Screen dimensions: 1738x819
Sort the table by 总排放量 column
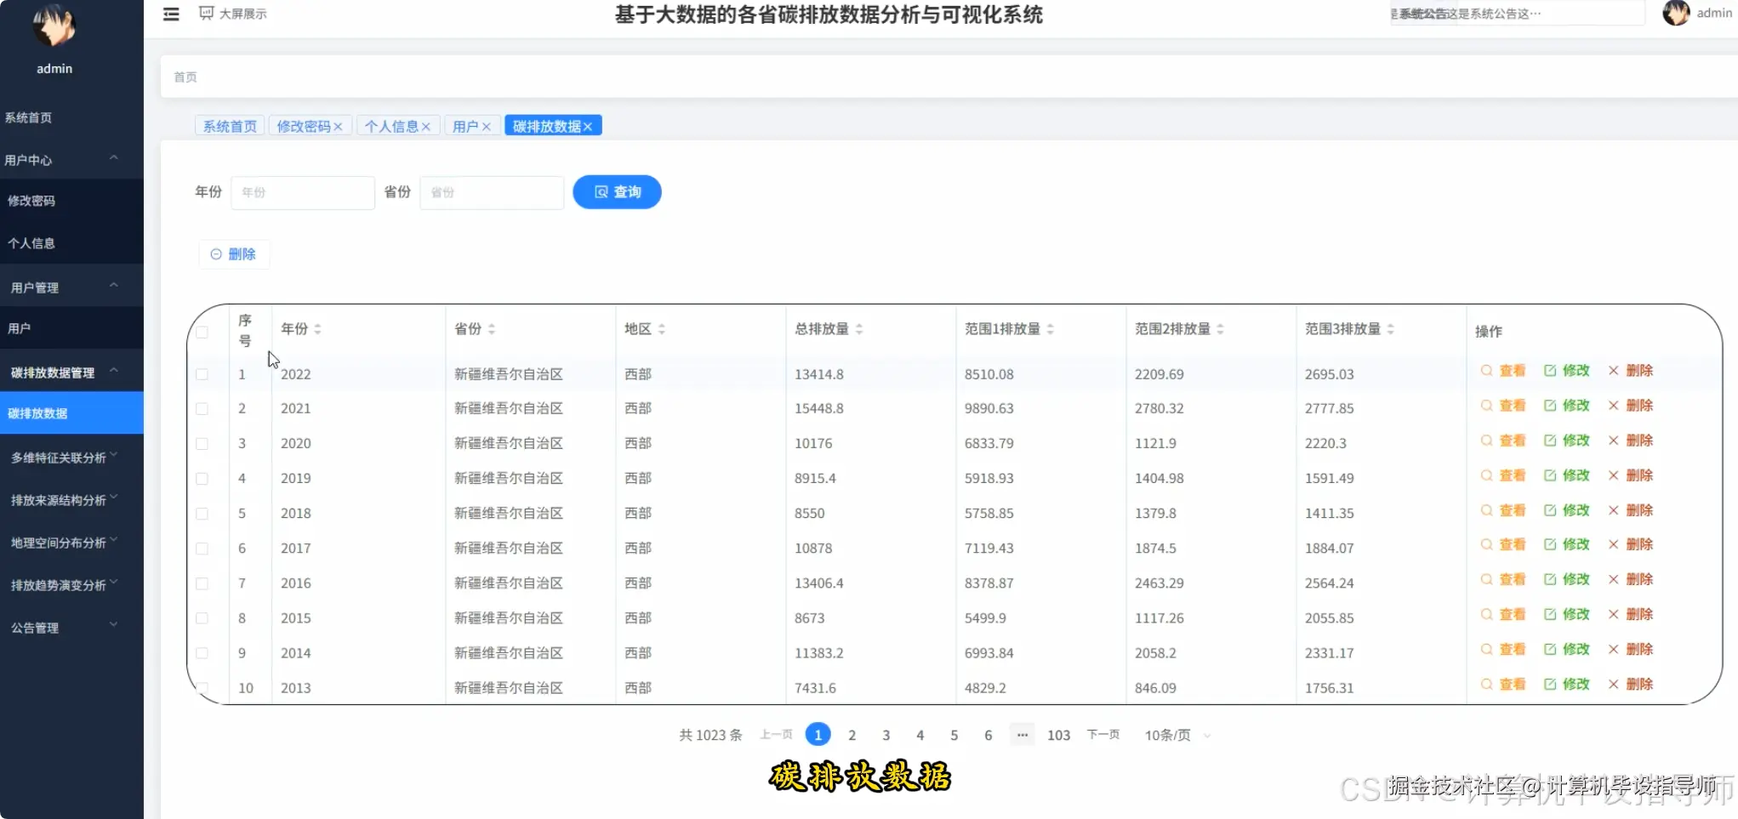tap(859, 328)
